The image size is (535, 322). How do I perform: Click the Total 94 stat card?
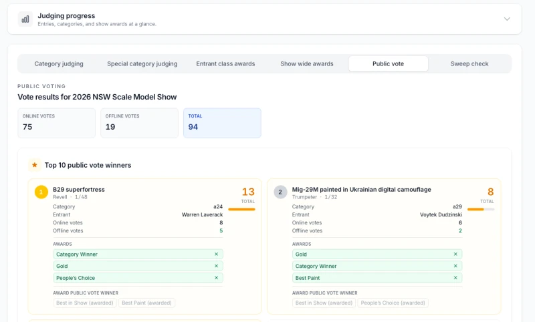point(222,123)
